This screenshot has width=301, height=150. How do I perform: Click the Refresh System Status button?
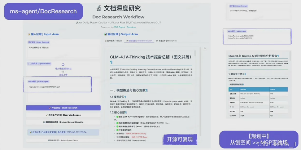coord(63,140)
